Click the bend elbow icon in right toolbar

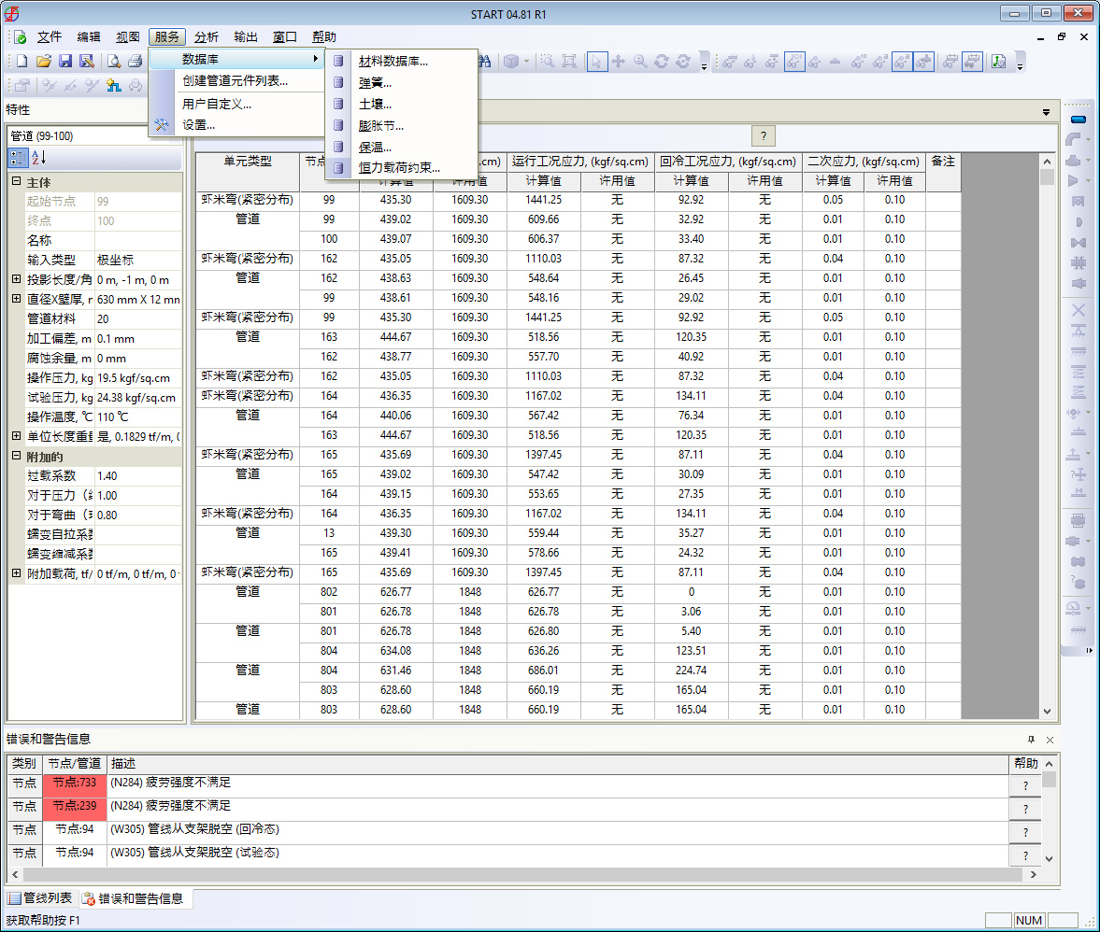[1074, 139]
